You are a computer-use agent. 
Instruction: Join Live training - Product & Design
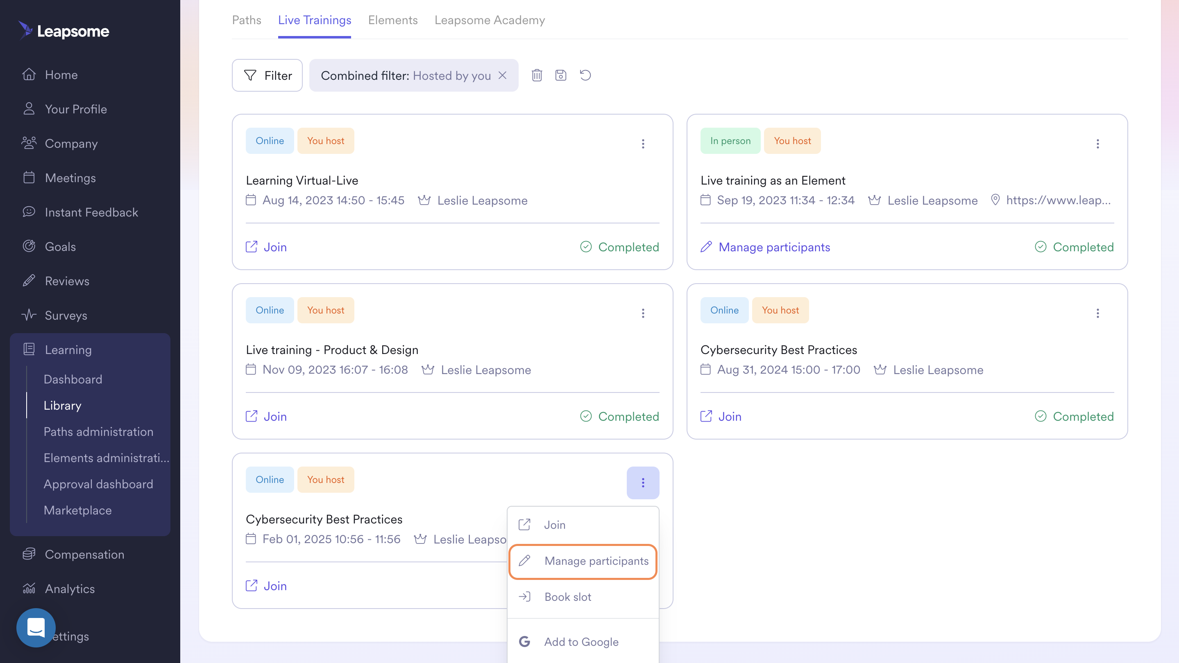(x=266, y=416)
